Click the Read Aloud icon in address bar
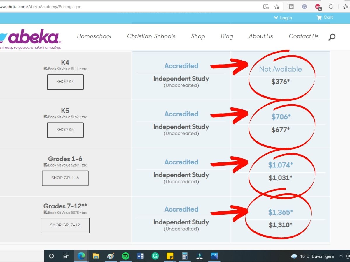 point(266,7)
